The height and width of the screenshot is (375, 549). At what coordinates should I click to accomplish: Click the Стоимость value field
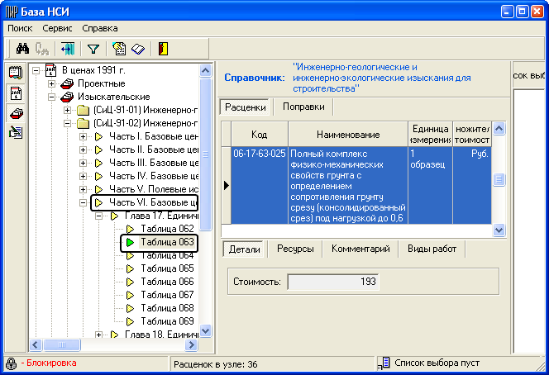click(x=333, y=282)
